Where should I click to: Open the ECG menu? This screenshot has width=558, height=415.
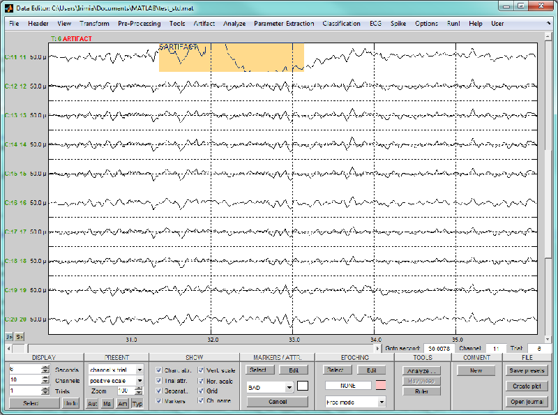point(375,24)
